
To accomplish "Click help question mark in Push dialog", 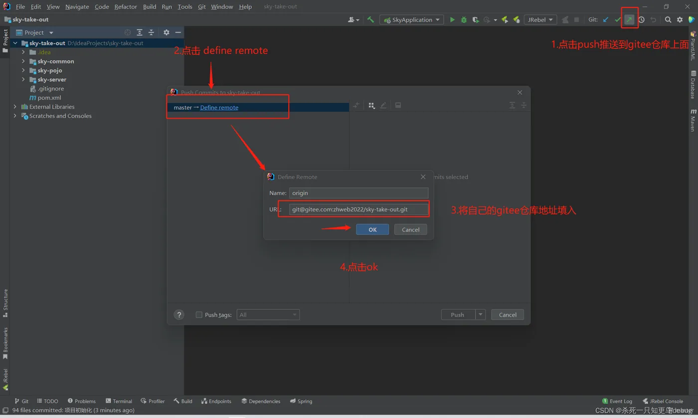I will [179, 315].
